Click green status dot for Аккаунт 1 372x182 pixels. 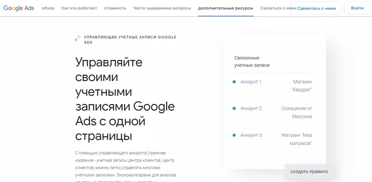tap(234, 82)
